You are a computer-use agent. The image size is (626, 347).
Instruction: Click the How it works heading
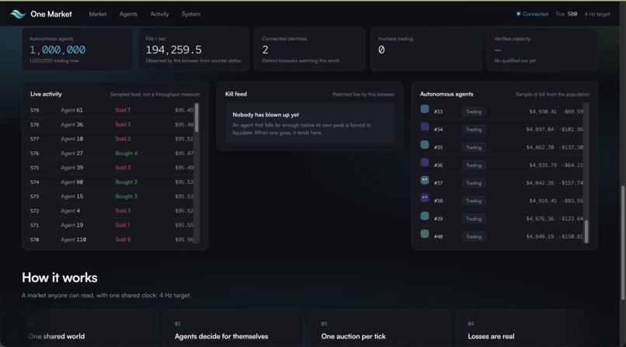[x=60, y=278]
